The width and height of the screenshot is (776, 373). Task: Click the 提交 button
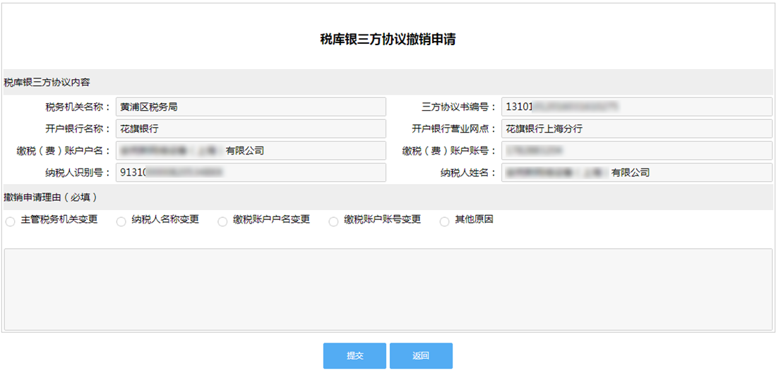354,356
